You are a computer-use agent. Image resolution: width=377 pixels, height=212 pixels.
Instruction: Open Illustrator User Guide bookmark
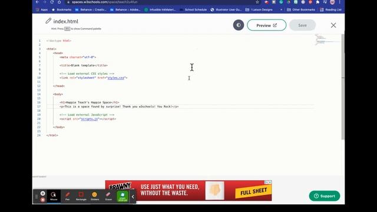click(226, 9)
